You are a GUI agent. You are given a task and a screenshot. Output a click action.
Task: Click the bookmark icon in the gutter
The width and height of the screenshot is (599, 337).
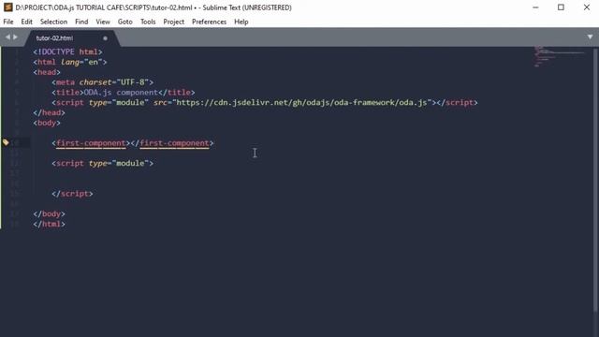coord(6,142)
